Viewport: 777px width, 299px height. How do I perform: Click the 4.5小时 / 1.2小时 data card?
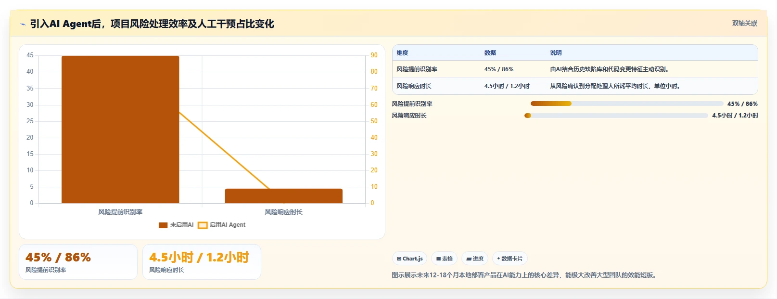202,262
